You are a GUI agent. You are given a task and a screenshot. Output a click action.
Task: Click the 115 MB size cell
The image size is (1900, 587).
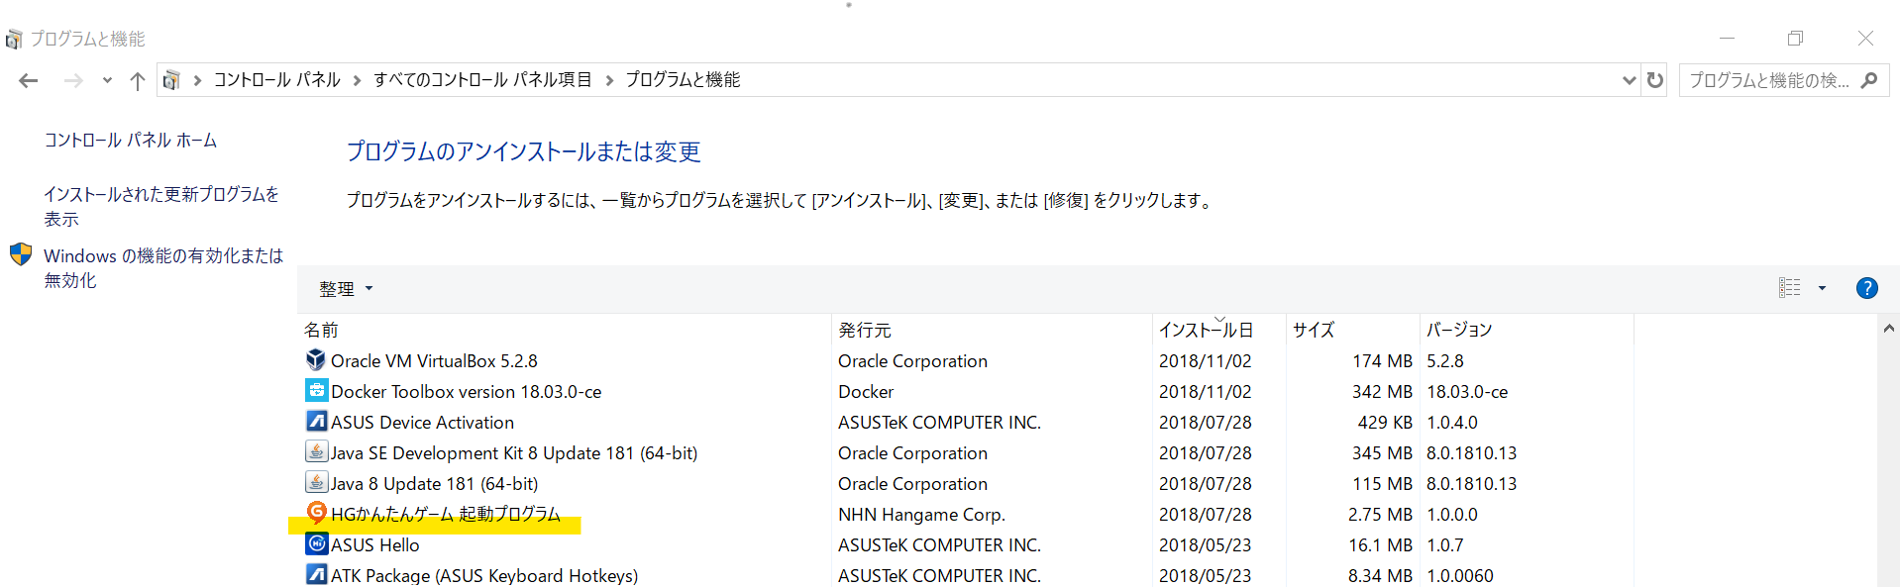click(x=1382, y=483)
